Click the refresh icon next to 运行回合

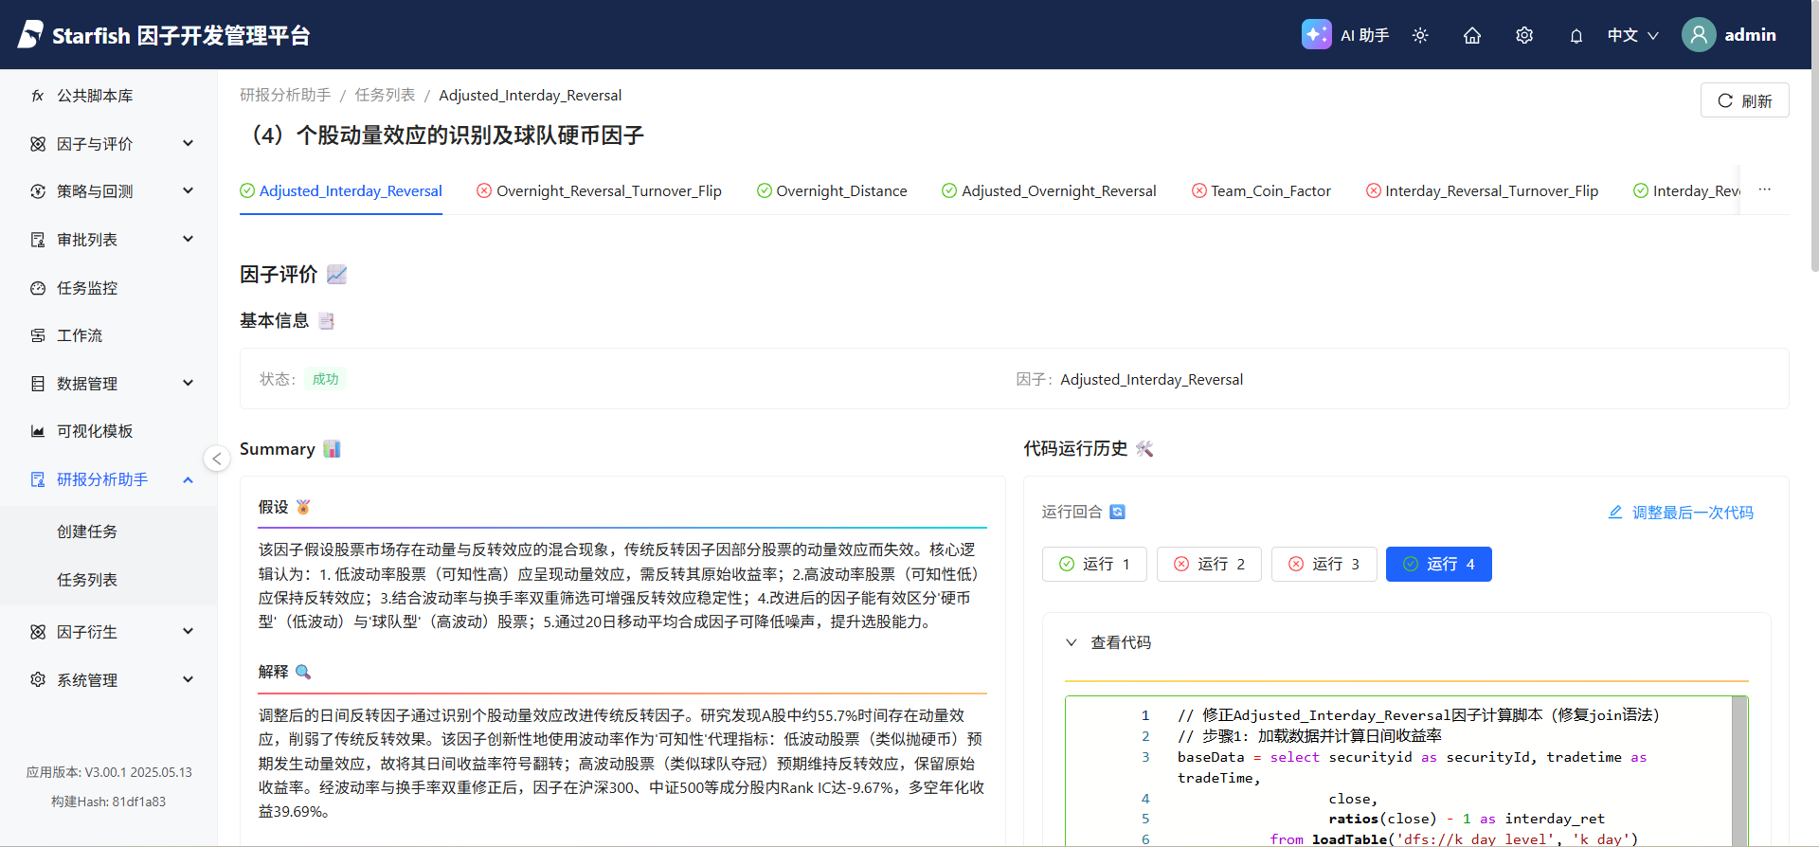pos(1118,512)
